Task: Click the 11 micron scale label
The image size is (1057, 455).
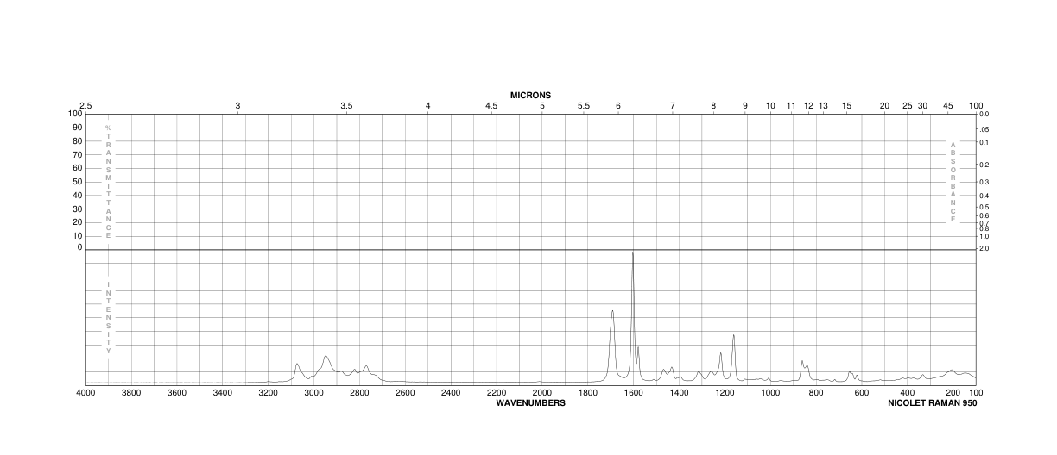Action: (x=791, y=106)
